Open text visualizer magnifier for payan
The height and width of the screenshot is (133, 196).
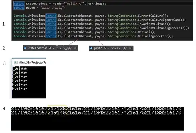[105, 48]
